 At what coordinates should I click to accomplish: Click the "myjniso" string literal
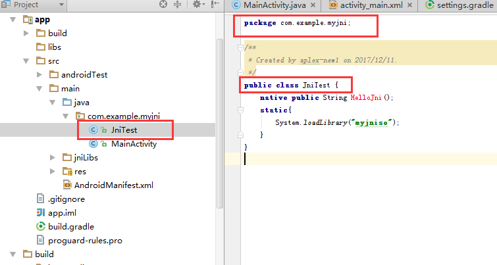point(371,122)
